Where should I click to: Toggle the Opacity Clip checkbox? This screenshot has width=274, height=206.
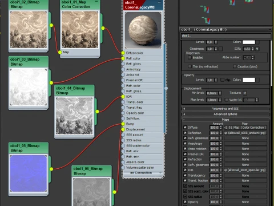pyautogui.click(x=222, y=80)
